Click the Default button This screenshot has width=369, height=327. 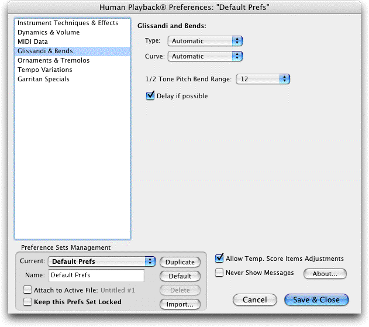point(180,276)
